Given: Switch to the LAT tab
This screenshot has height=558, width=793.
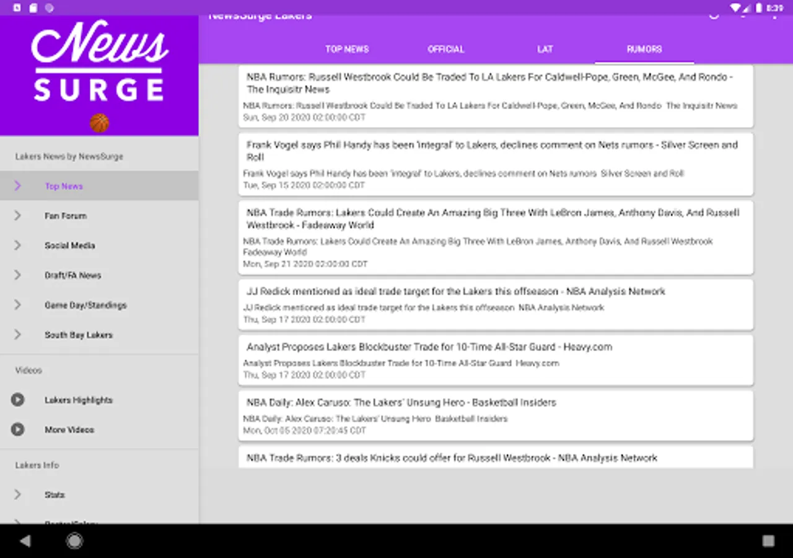Looking at the screenshot, I should [x=545, y=49].
